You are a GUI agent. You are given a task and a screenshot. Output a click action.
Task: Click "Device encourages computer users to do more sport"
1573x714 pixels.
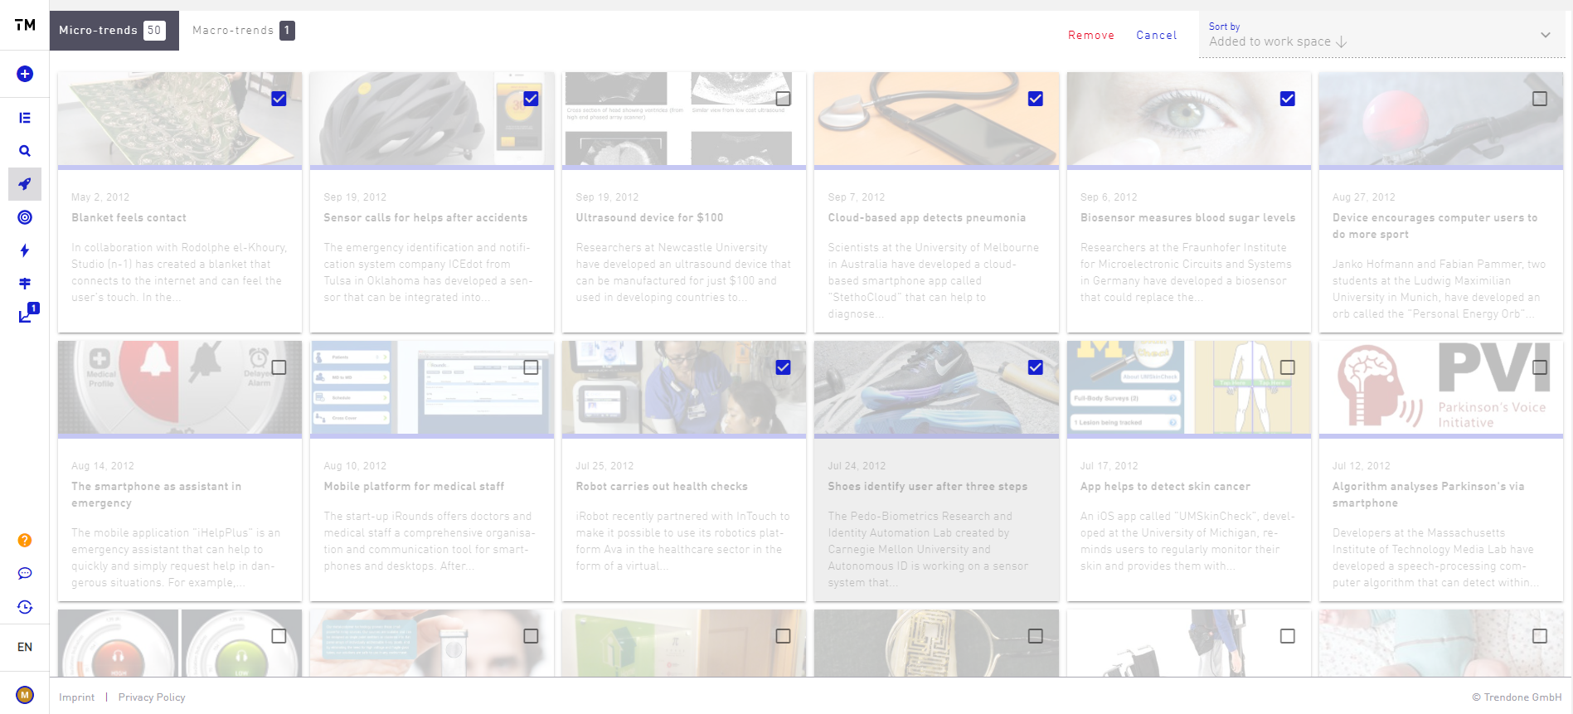point(1435,226)
